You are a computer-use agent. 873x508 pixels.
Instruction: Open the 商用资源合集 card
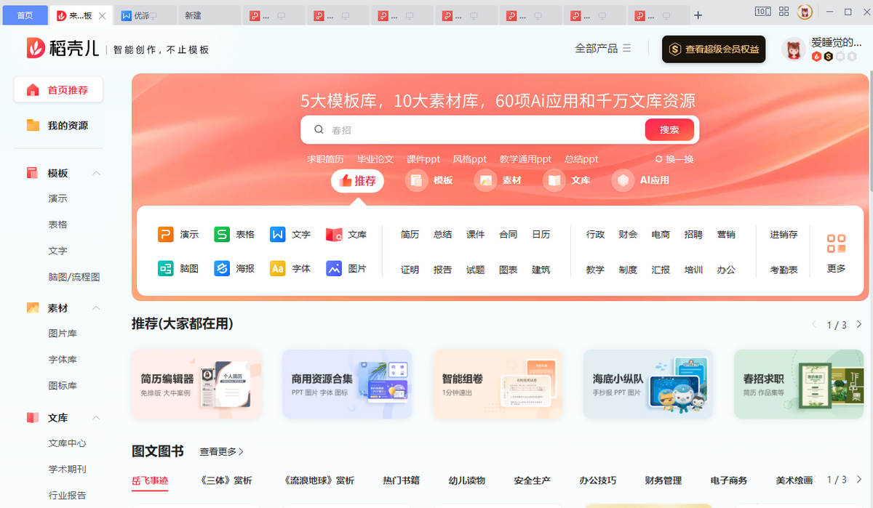point(347,384)
